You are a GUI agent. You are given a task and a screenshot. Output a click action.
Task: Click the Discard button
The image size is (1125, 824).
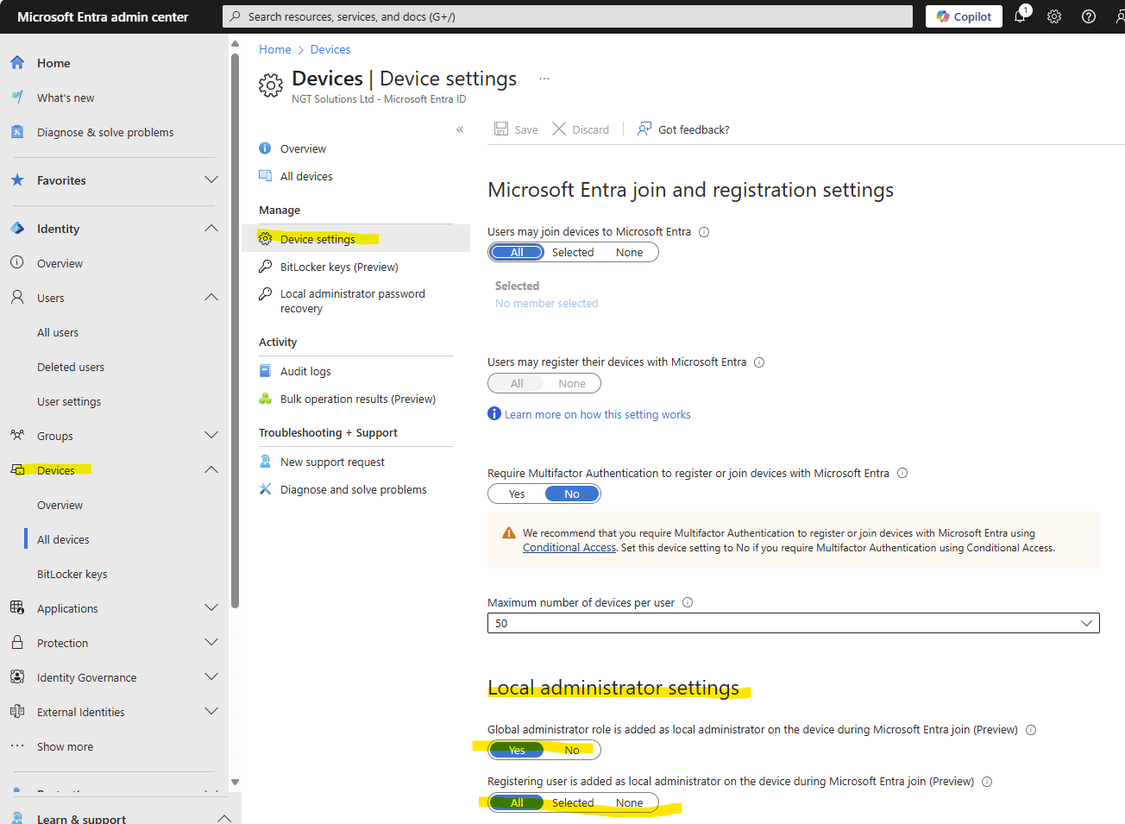581,129
